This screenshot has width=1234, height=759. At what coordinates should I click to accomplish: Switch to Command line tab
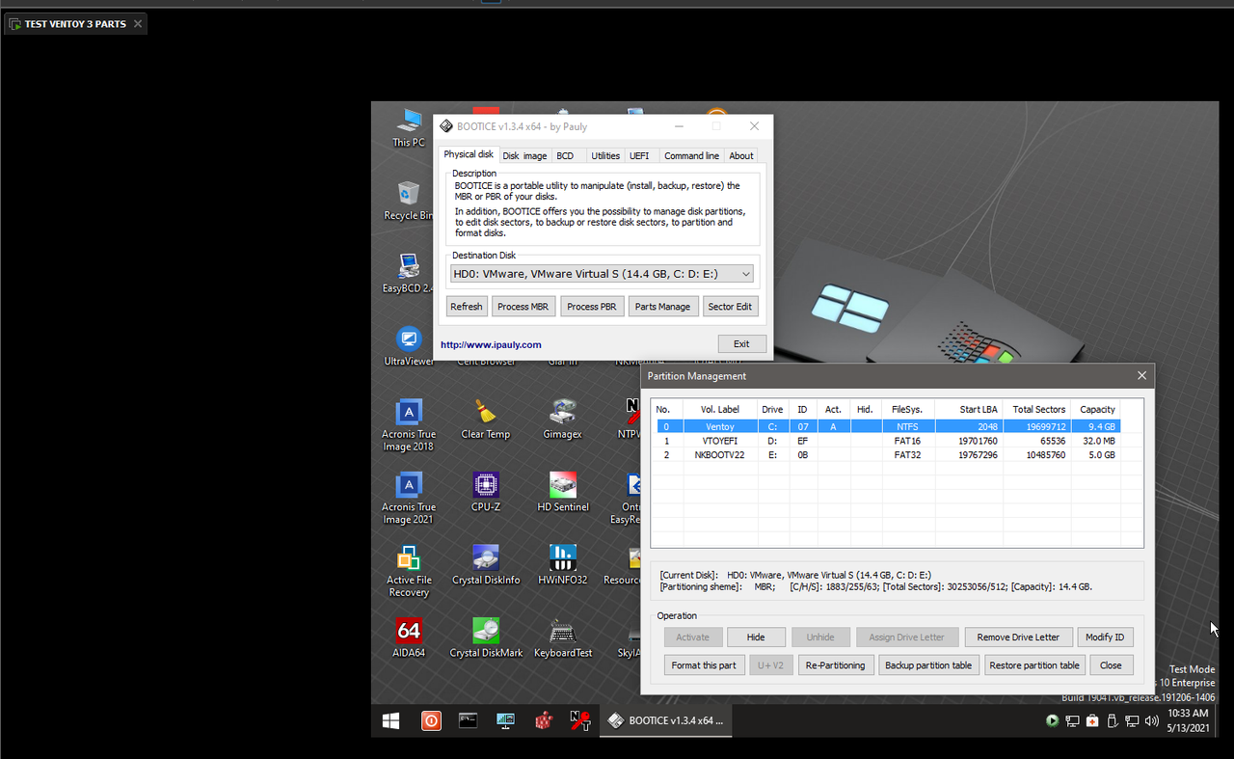point(691,155)
